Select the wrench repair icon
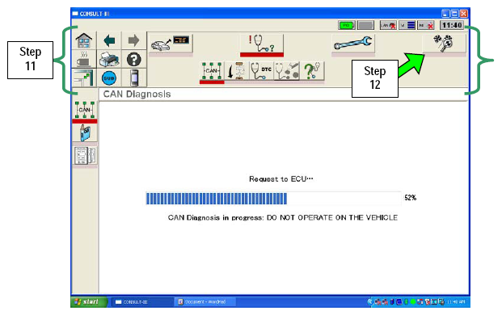The width and height of the screenshot is (502, 315). 352,43
